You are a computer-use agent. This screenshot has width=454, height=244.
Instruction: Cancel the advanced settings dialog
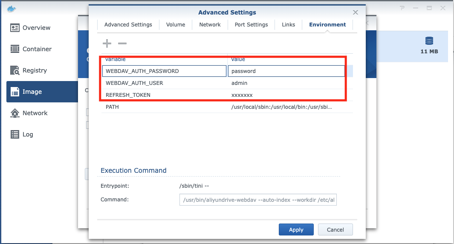335,229
